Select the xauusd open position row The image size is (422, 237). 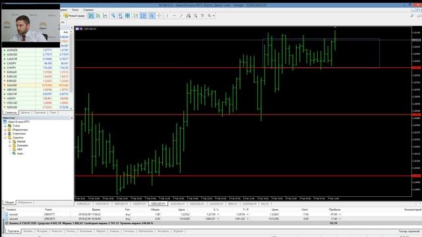pyautogui.click(x=212, y=219)
